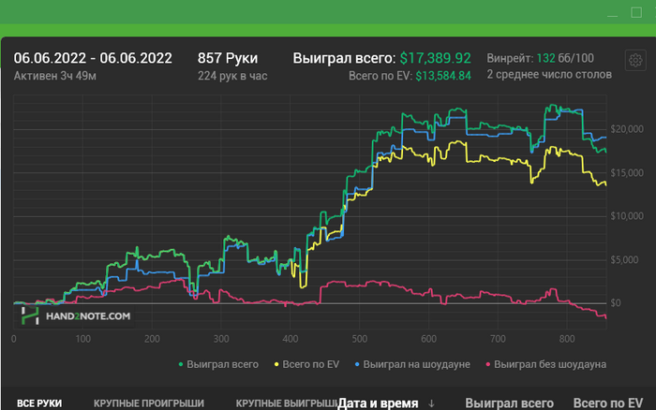The image size is (656, 410).
Task: Sort by 'Всего по EV' table column header
Action: [x=608, y=403]
